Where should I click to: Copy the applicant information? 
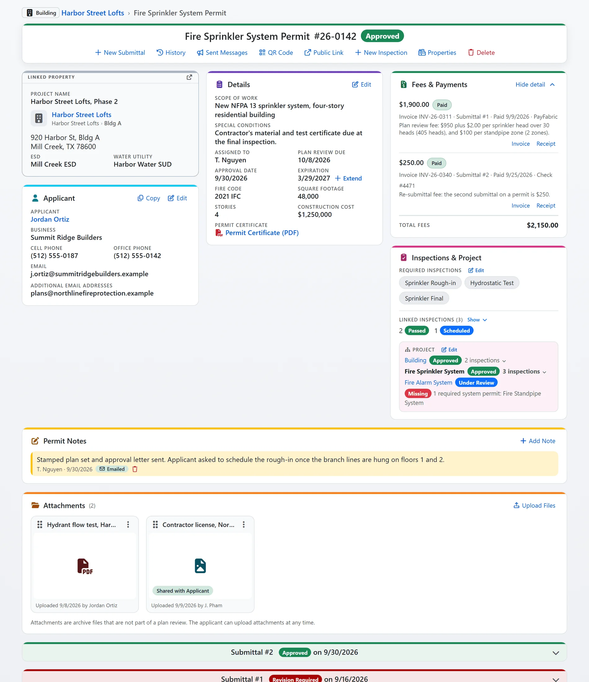[x=149, y=198]
